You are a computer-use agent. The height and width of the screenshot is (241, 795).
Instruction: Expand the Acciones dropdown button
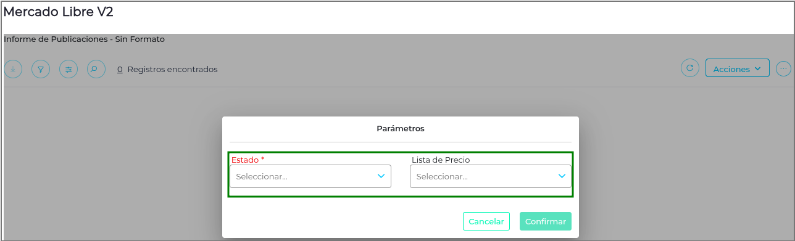coord(738,68)
